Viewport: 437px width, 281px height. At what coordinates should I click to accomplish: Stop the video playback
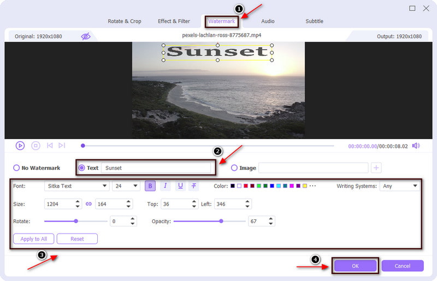[x=36, y=146]
